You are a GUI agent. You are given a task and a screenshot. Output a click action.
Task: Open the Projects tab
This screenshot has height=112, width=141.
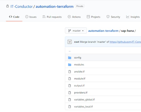click(x=93, y=17)
